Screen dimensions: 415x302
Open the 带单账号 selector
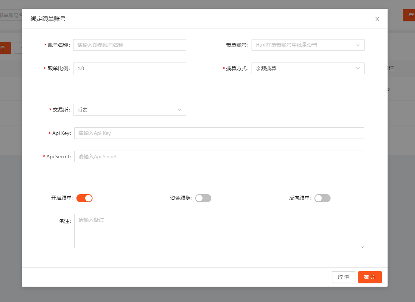coord(308,45)
